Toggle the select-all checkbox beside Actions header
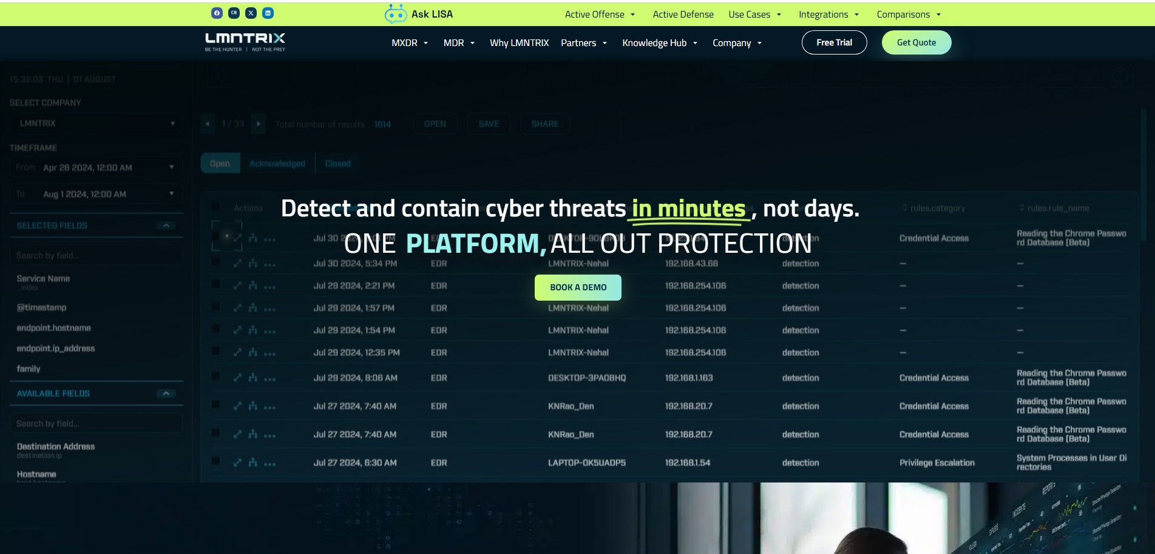Viewport: 1155px width, 554px height. pos(215,207)
